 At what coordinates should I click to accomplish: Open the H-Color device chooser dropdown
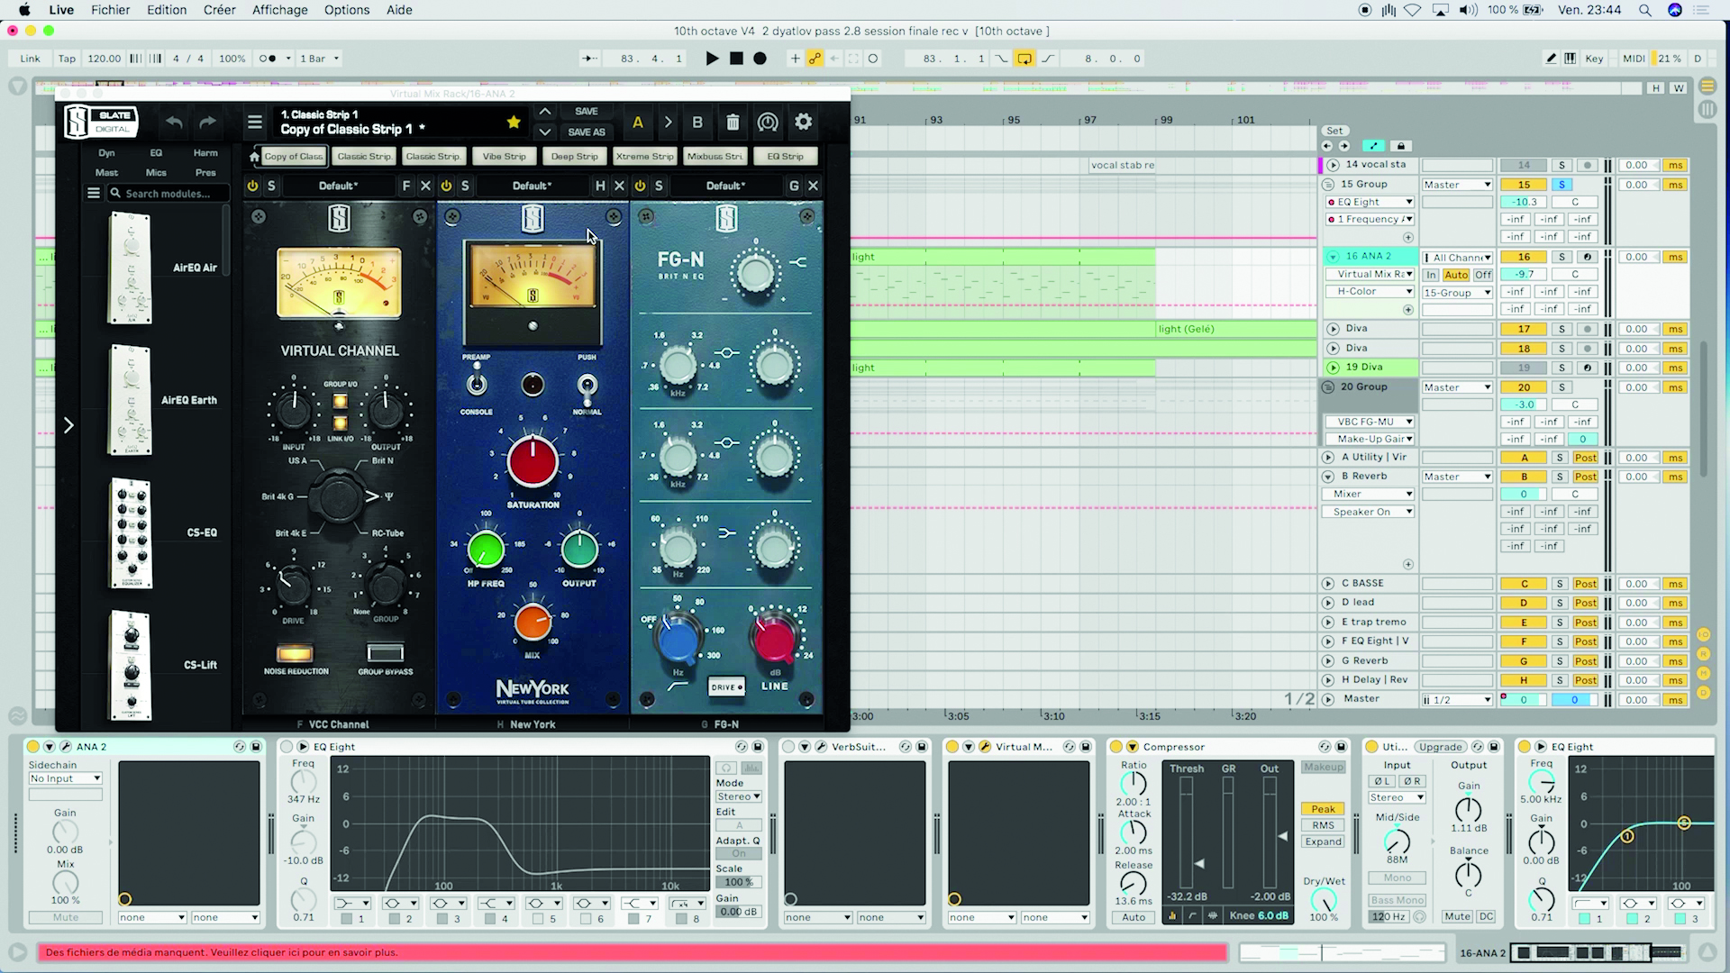click(1370, 292)
